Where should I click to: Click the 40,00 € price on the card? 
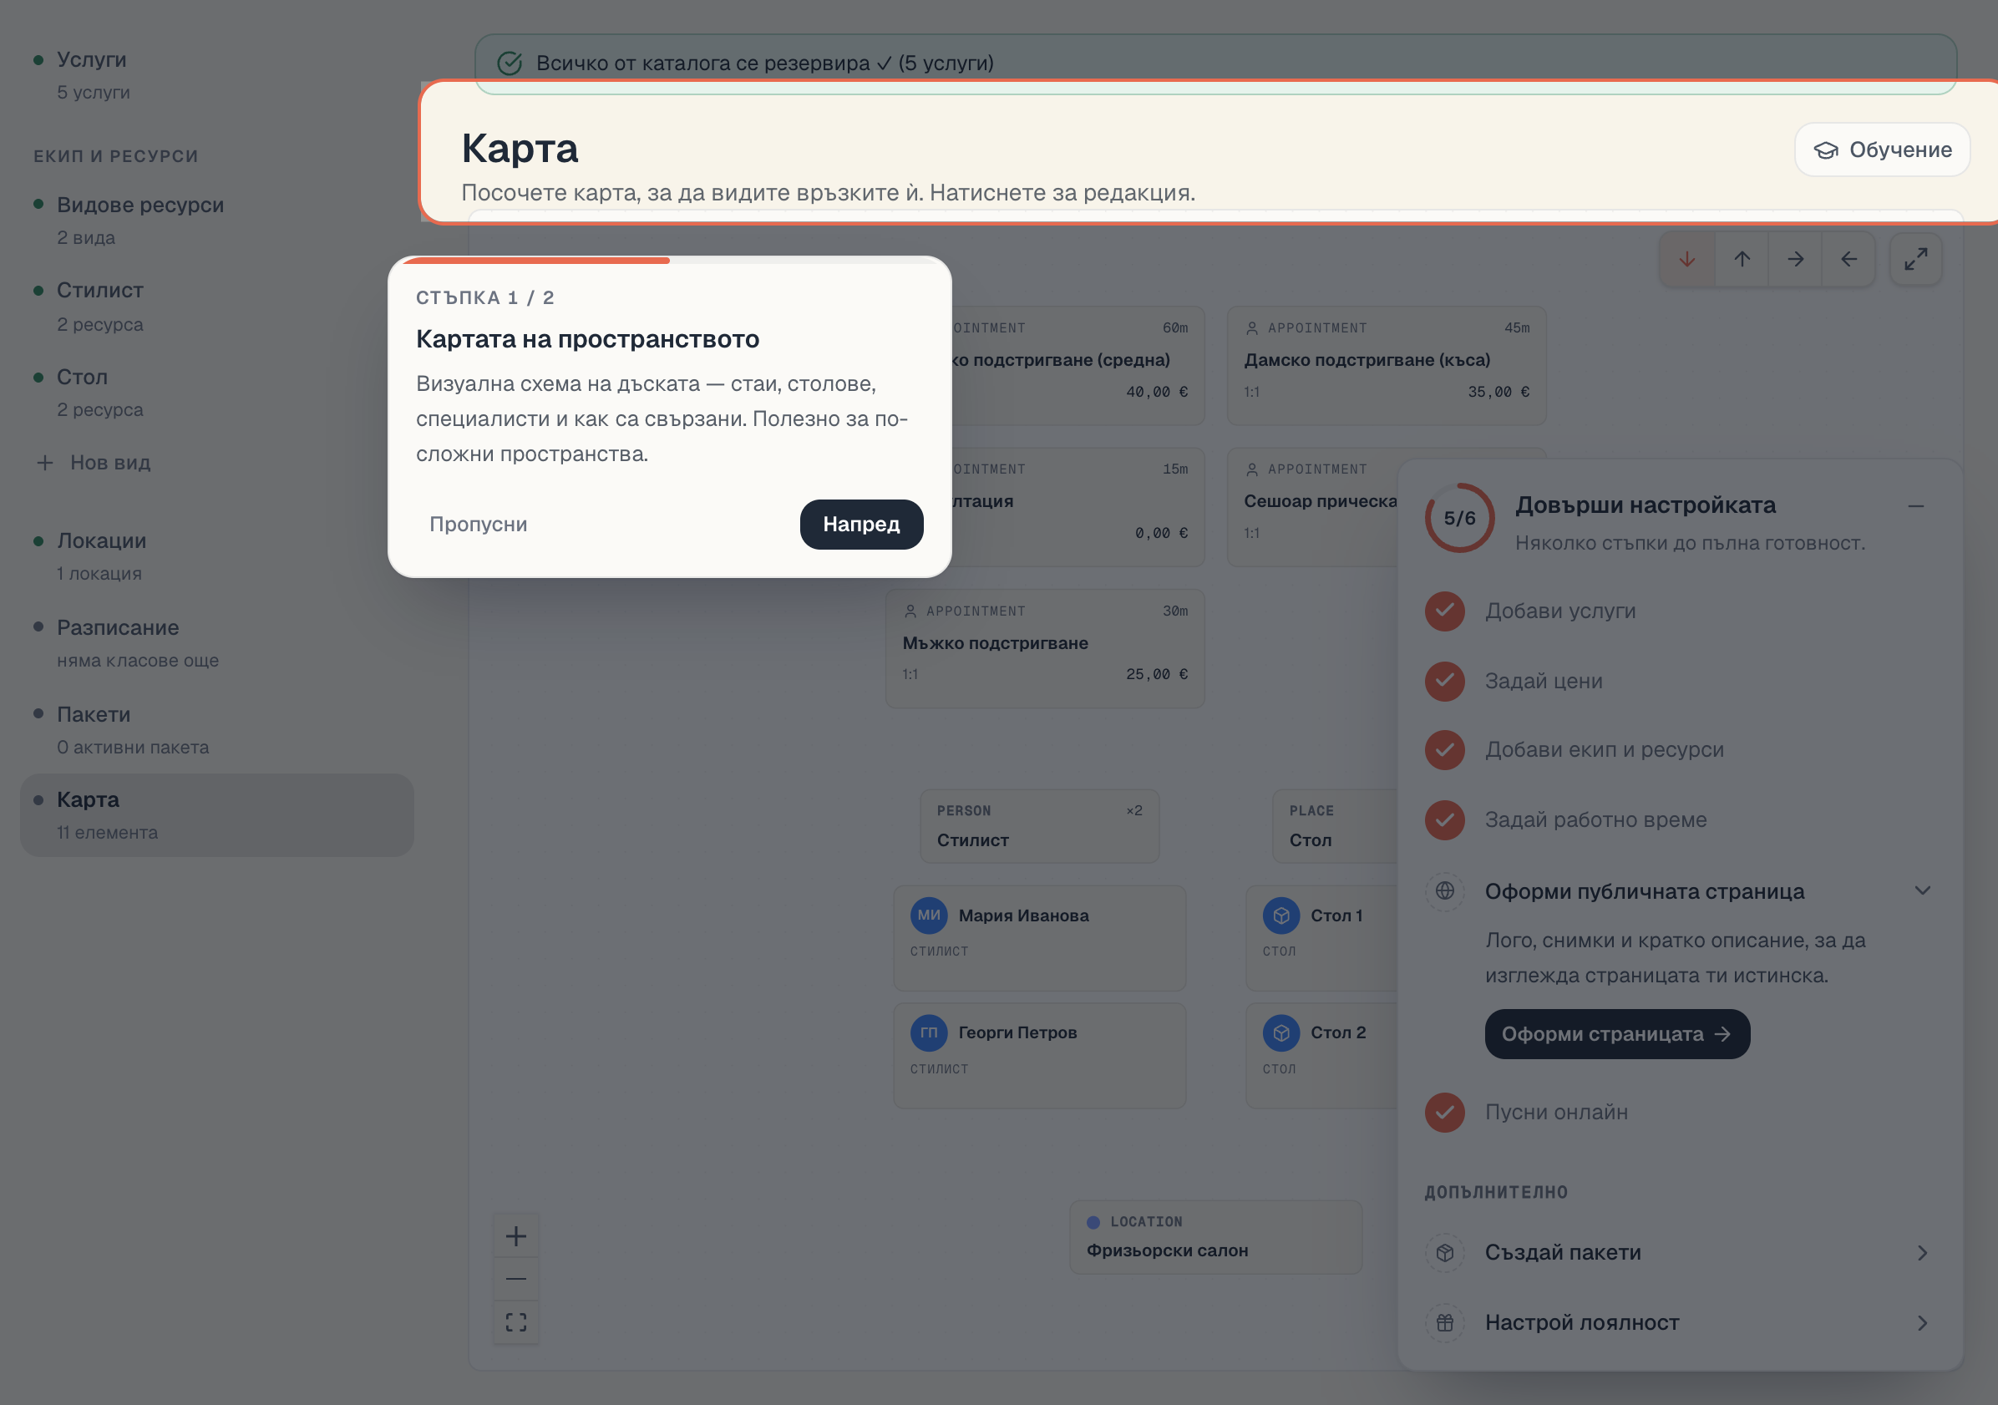tap(1157, 392)
